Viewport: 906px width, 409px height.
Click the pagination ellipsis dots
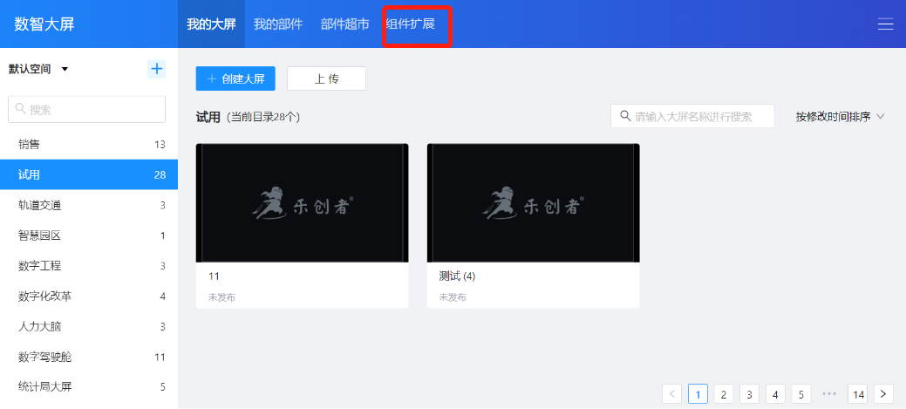tap(829, 393)
